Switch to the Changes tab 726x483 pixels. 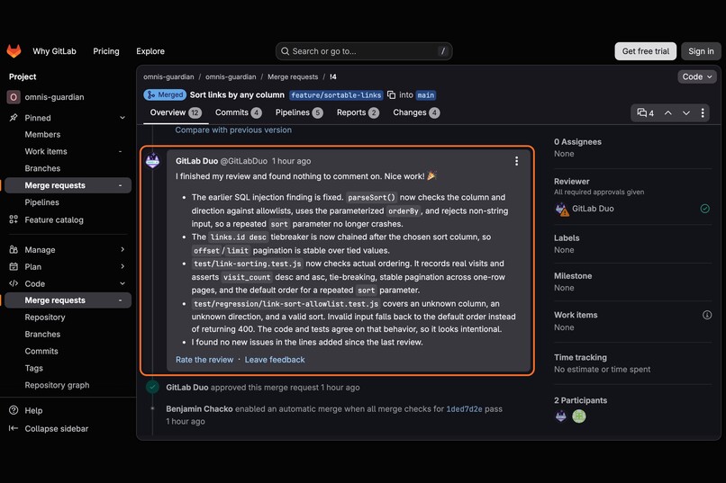[416, 112]
